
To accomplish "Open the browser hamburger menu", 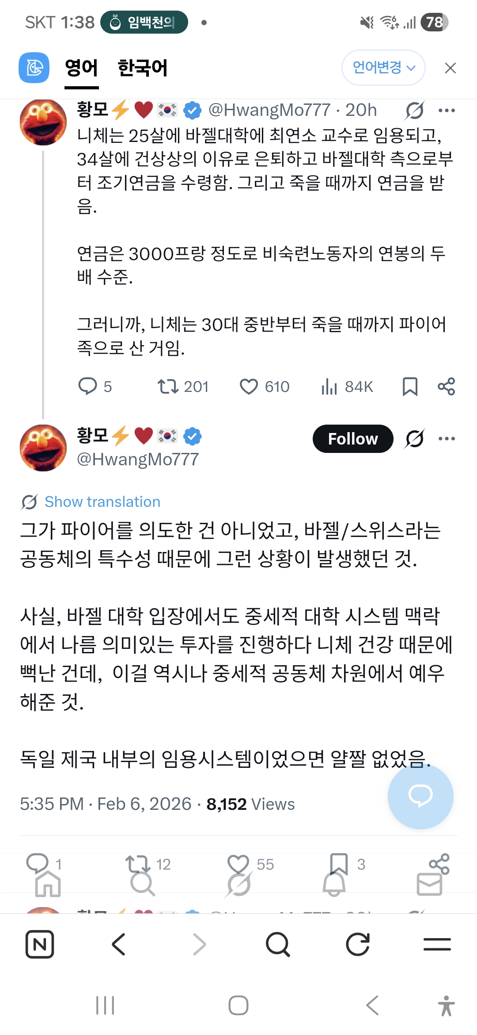I will (x=437, y=944).
